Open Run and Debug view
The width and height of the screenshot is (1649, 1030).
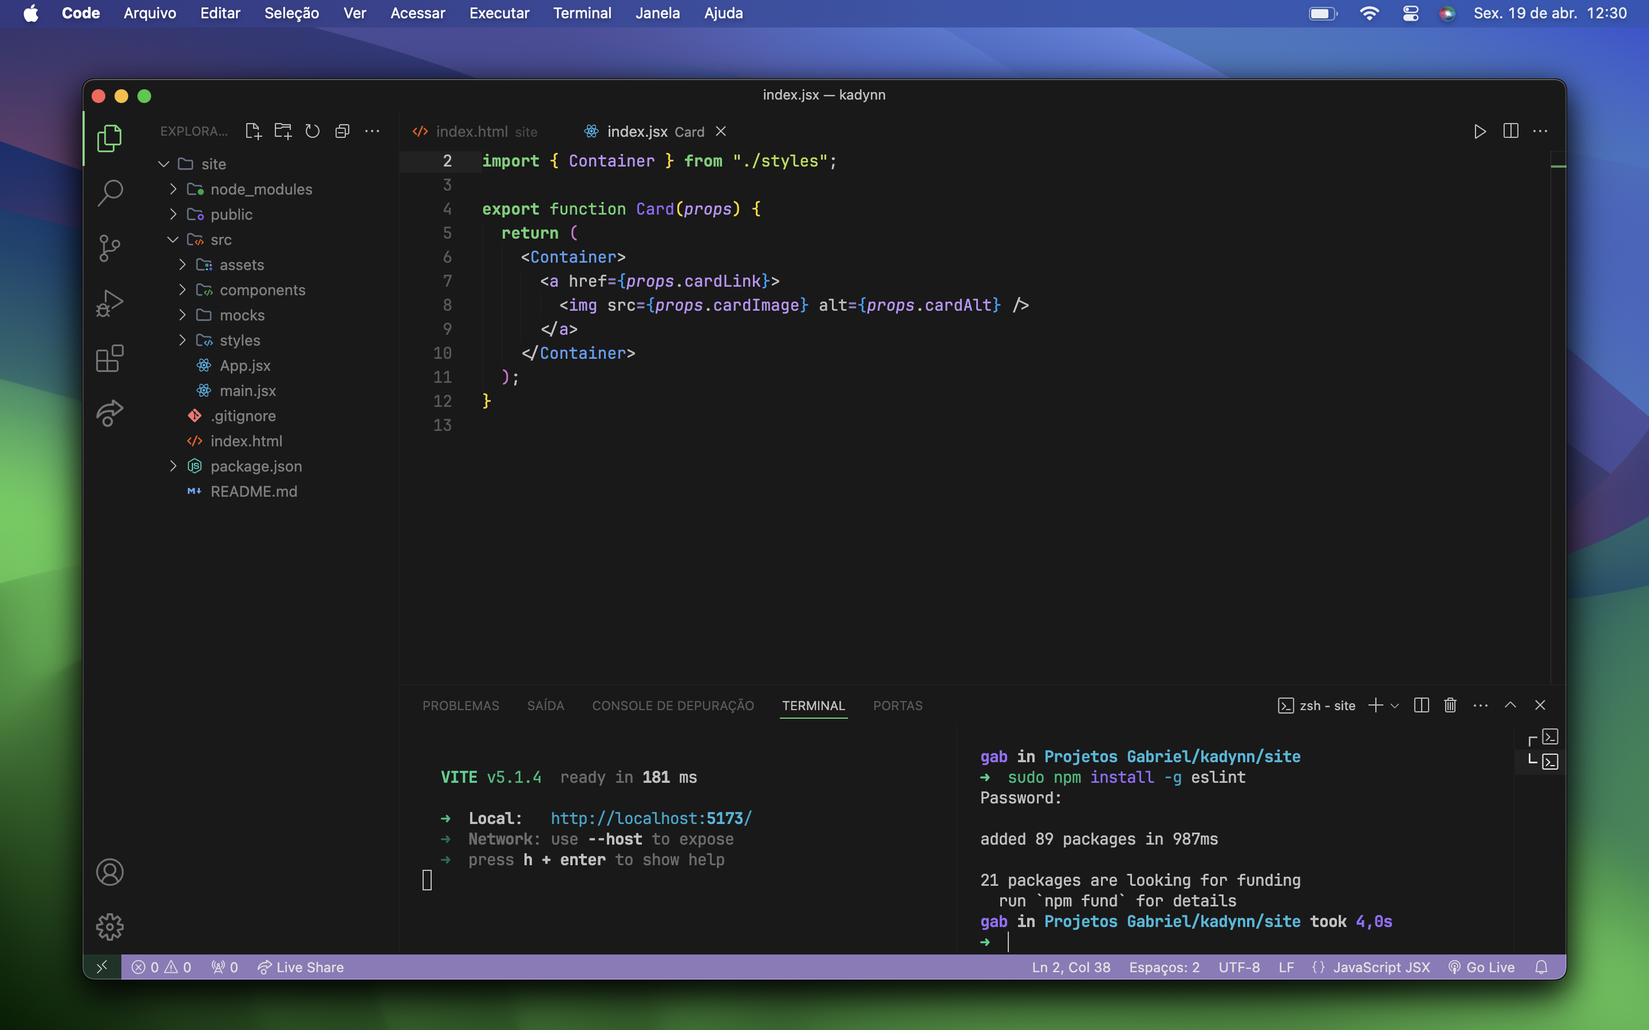(x=110, y=303)
